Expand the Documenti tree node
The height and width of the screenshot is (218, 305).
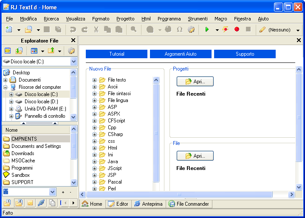5,80
